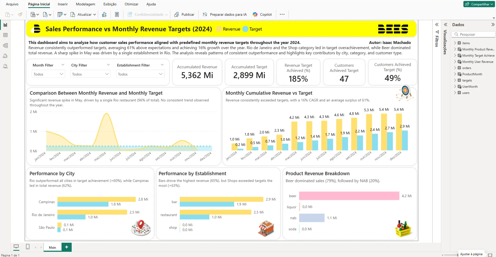Add a new visual to the report
Image resolution: width=496 pixels, height=257 pixels.
click(104, 14)
